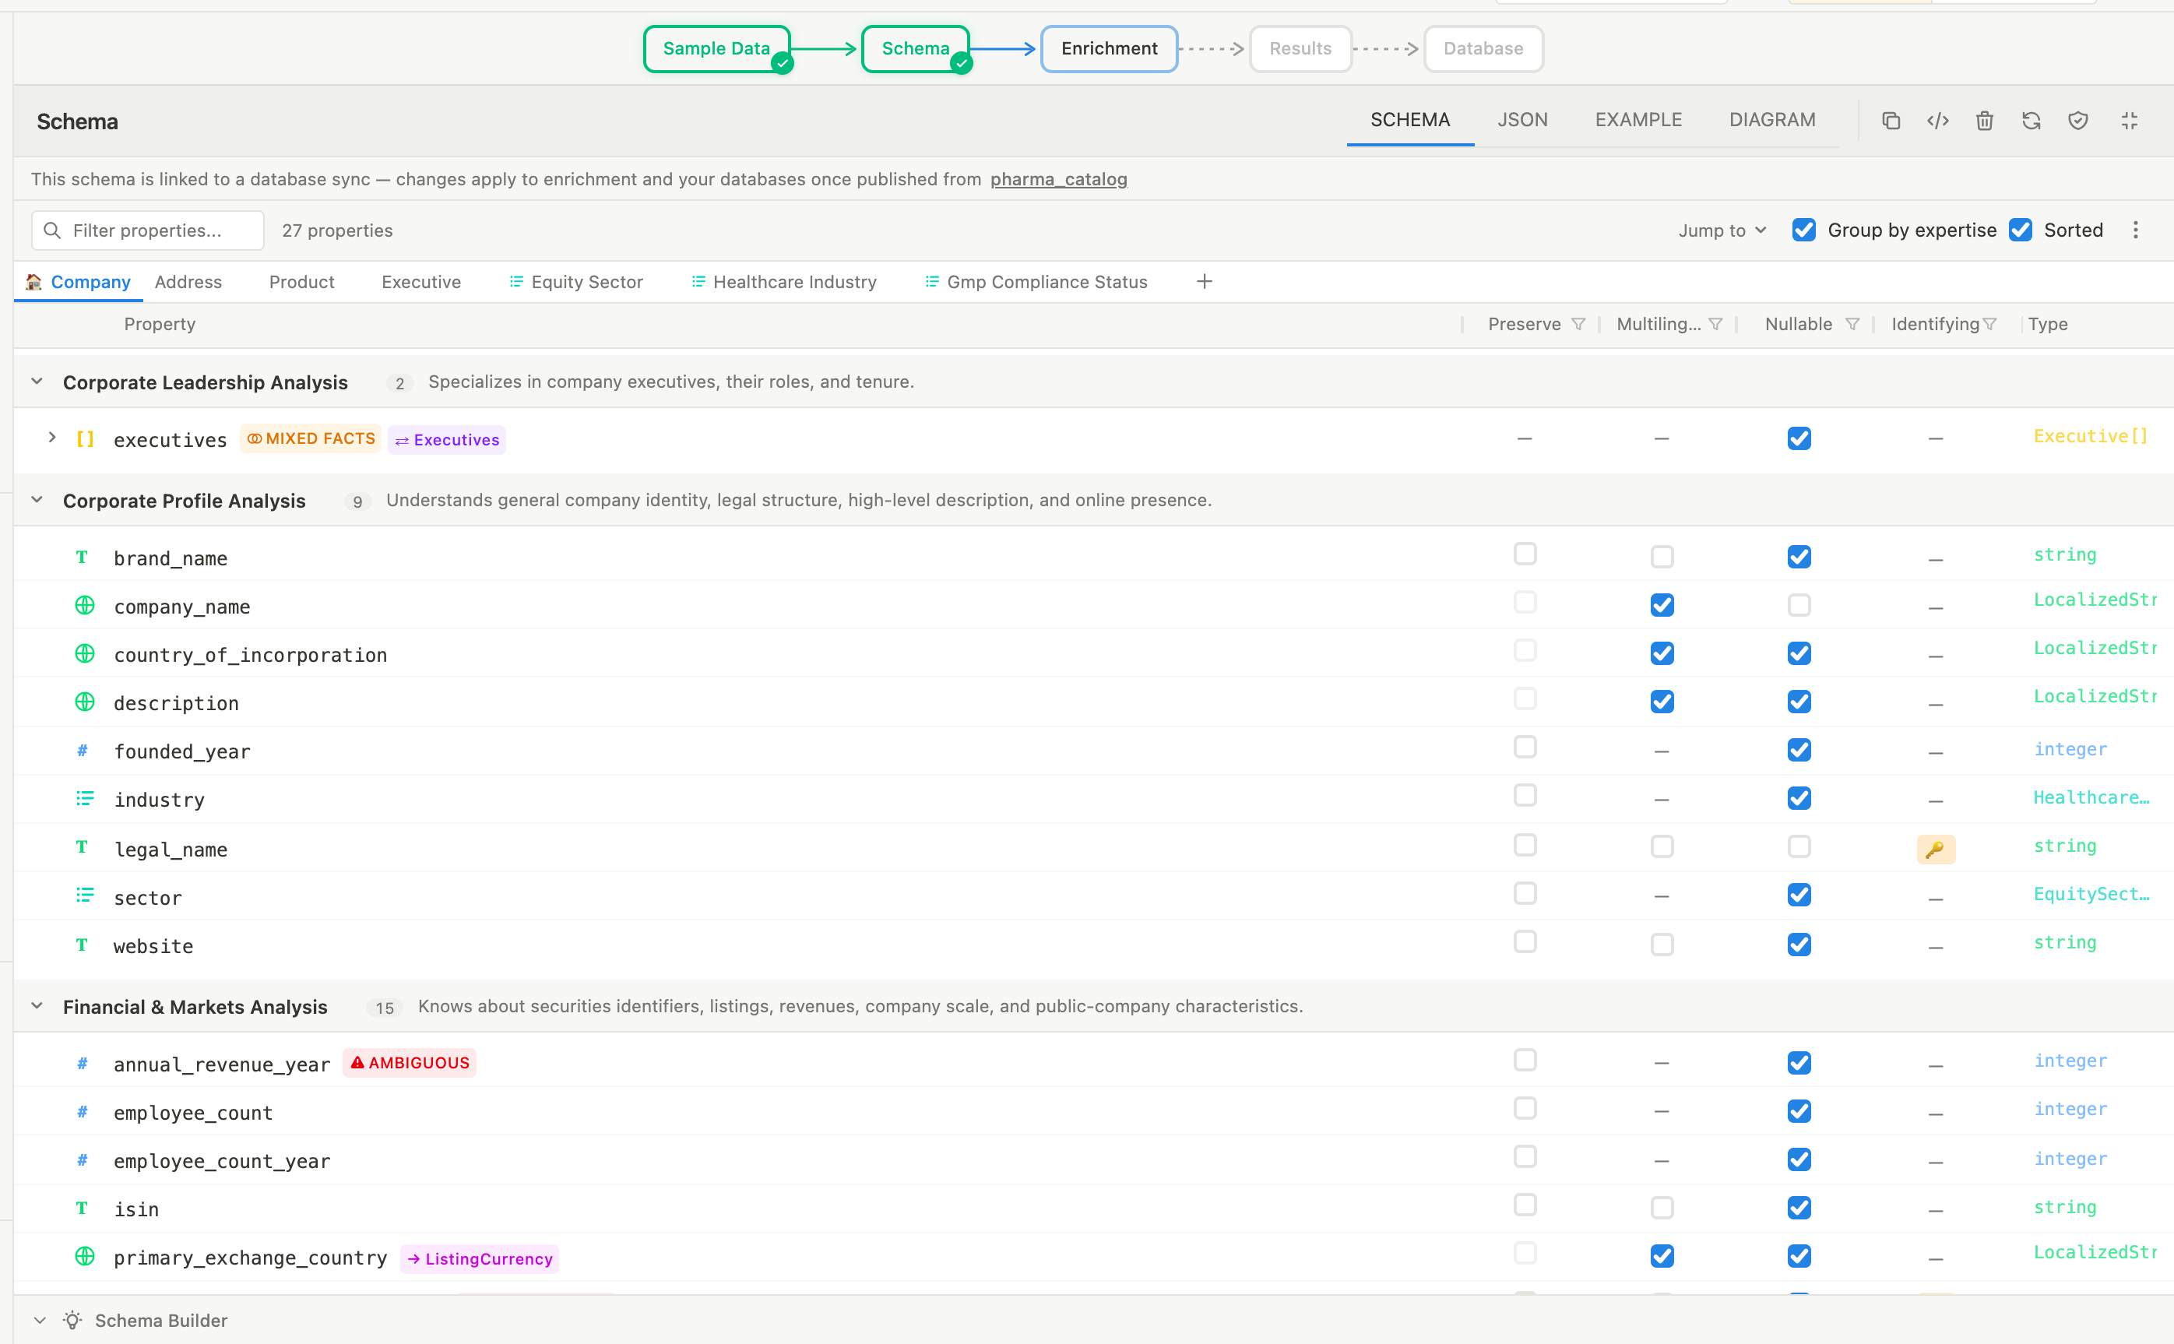Image resolution: width=2174 pixels, height=1344 pixels.
Task: Click the shield validation icon
Action: point(2077,120)
